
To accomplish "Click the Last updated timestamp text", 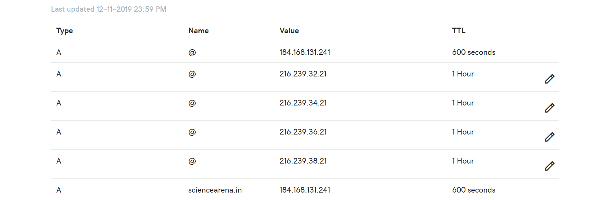I will [109, 9].
